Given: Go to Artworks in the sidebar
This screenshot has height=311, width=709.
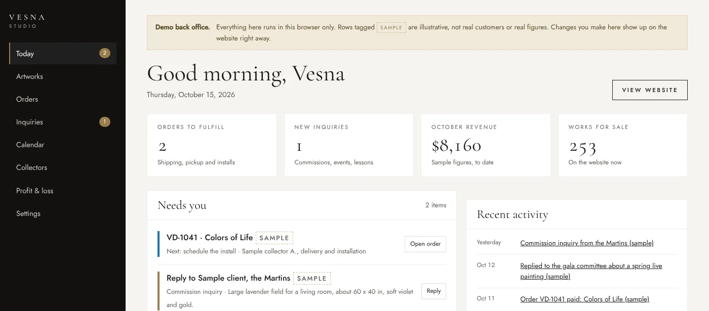Looking at the screenshot, I should (63, 76).
